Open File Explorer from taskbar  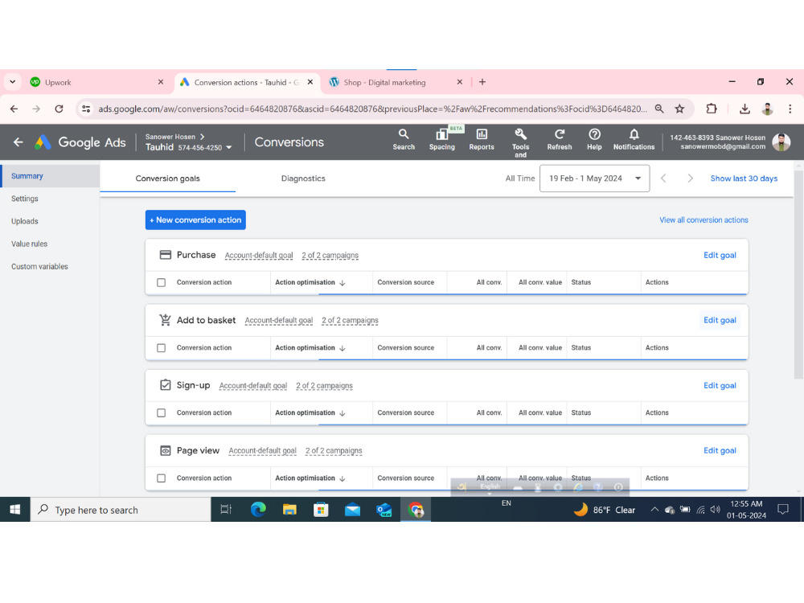click(289, 510)
